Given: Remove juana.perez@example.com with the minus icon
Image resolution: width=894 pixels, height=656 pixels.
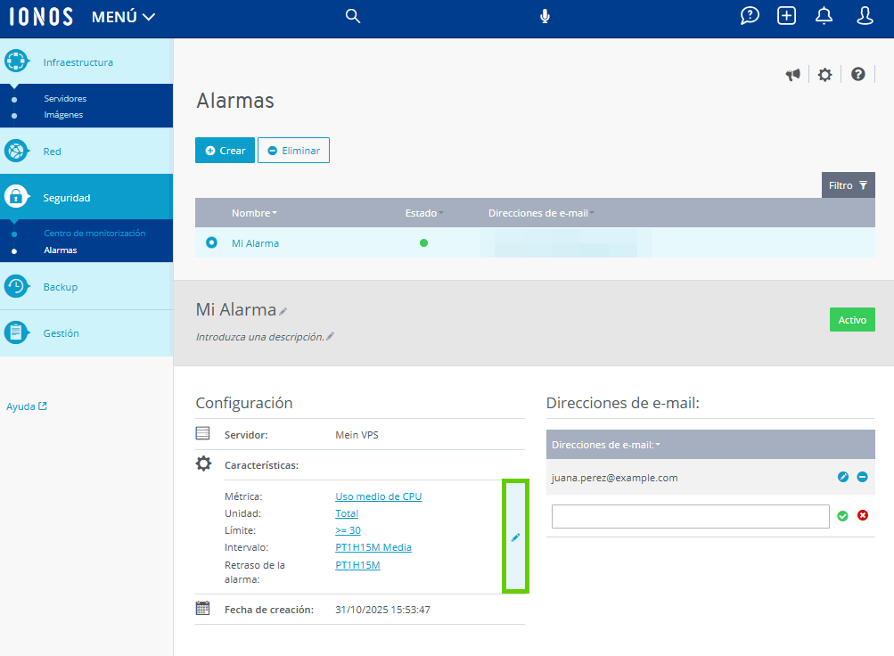Looking at the screenshot, I should pyautogui.click(x=861, y=477).
